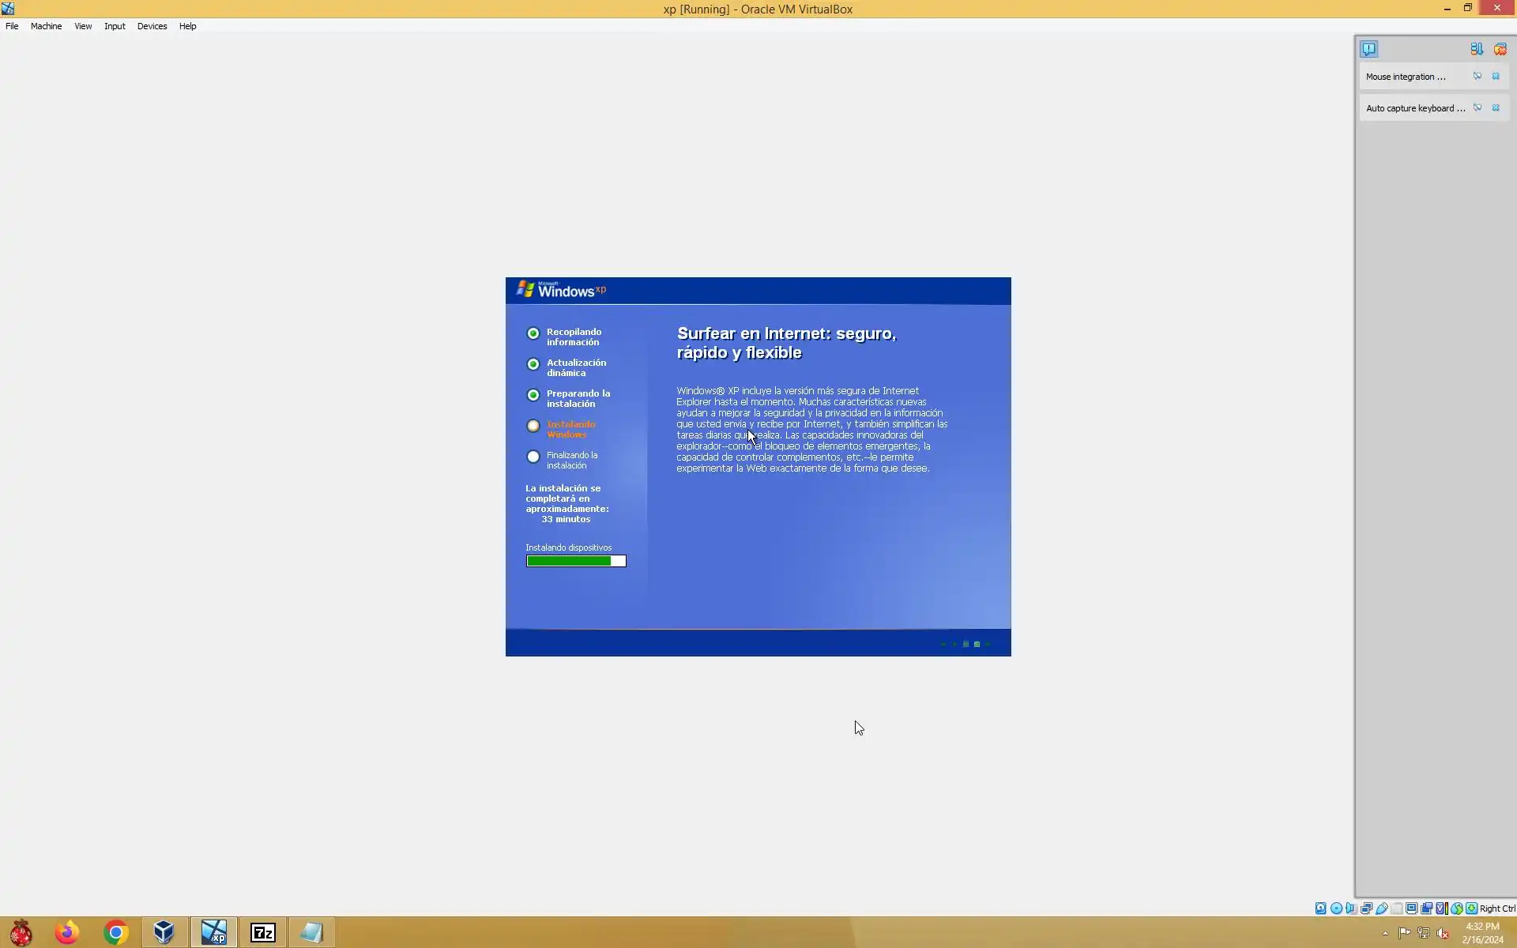This screenshot has height=948, width=1517.
Task: Toggle notification ordering icon in panel
Action: point(1476,49)
